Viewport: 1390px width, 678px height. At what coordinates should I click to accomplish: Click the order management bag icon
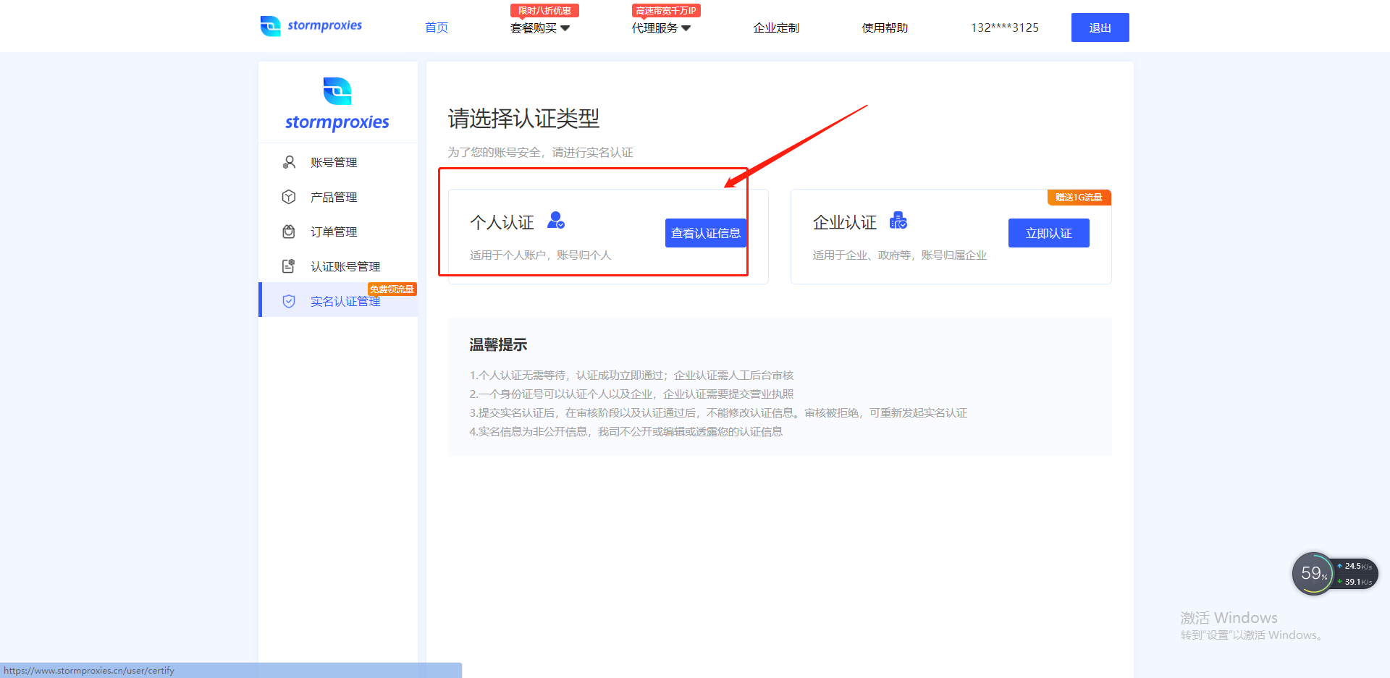[289, 232]
